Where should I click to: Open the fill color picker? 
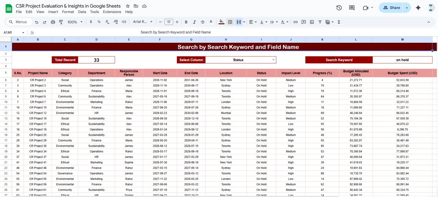[x=221, y=22]
